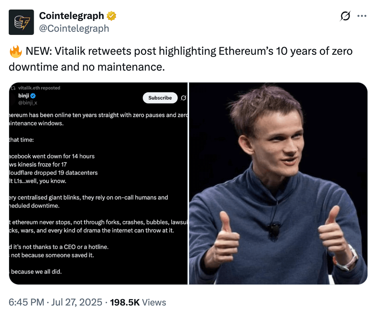Screen dimensions: 375x319
Task: Click the blue verified badge next to binji
Action: [34, 96]
